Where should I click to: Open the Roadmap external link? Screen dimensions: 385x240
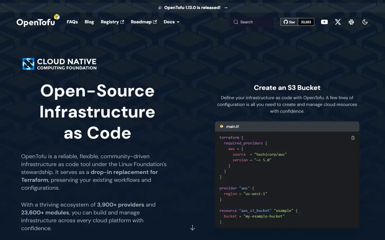tap(143, 22)
